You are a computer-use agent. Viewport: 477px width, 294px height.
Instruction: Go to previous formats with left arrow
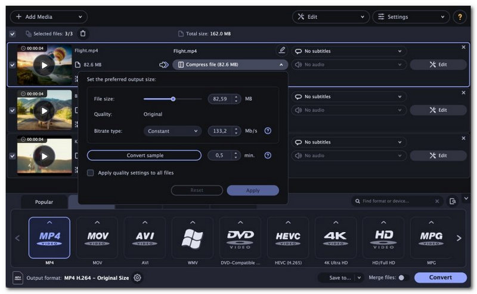18,238
